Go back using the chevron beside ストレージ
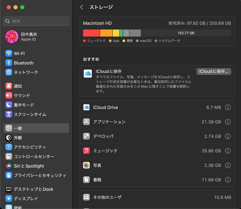The image size is (241, 209). click(82, 7)
